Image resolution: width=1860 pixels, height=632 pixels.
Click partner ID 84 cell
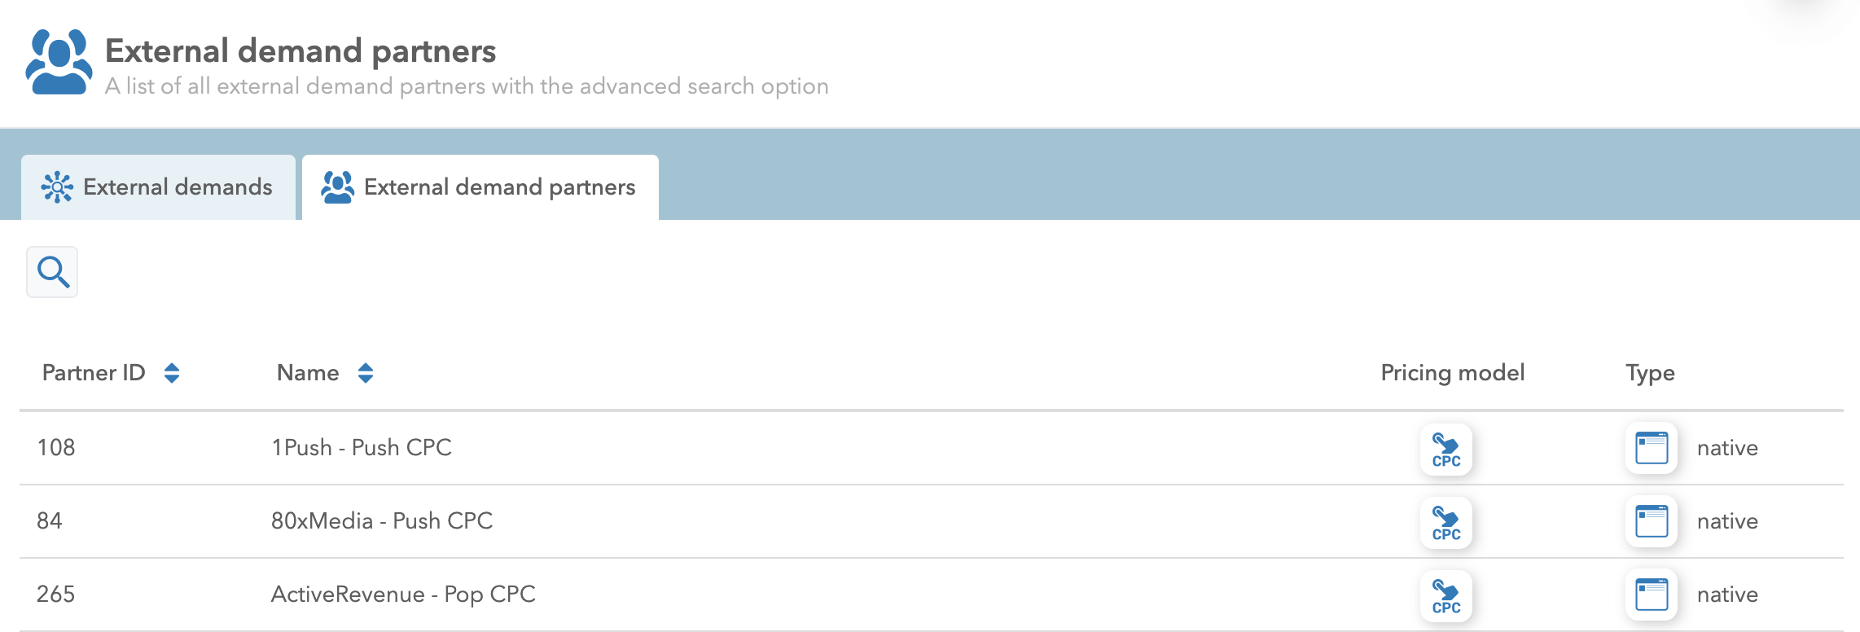[x=50, y=521]
